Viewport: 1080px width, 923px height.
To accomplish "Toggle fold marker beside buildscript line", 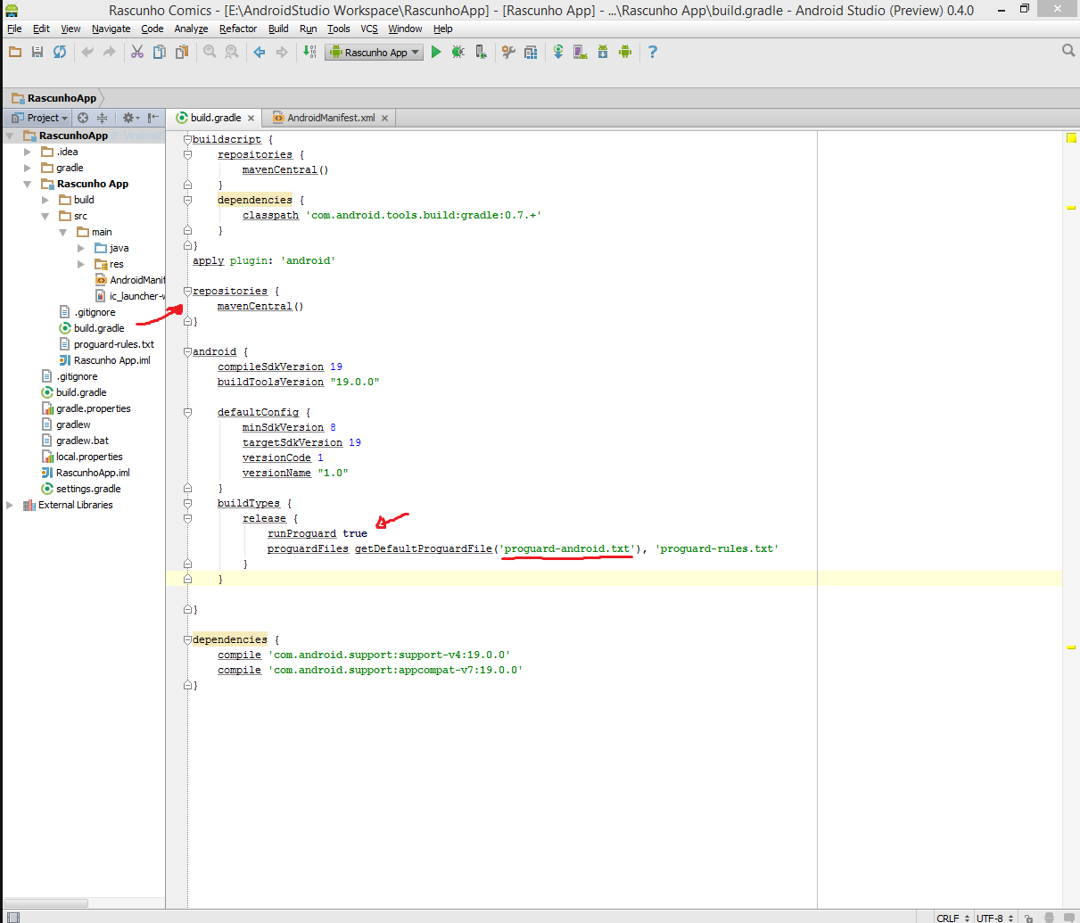I will pyautogui.click(x=187, y=139).
